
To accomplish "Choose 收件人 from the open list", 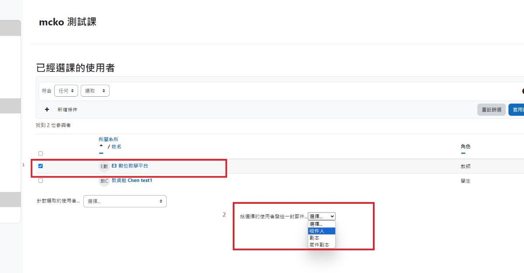I will pos(322,231).
